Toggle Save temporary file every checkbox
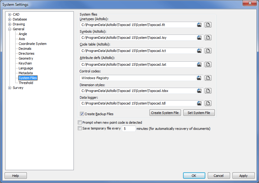Screen dimensions: 259x183 80,129
